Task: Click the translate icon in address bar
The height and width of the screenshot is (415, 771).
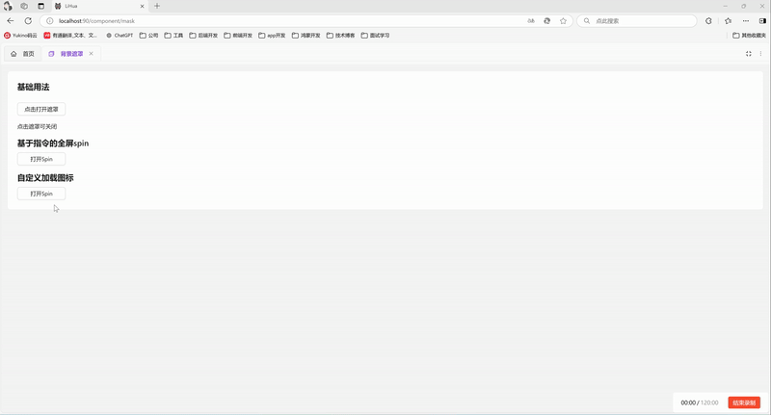Action: coord(546,20)
